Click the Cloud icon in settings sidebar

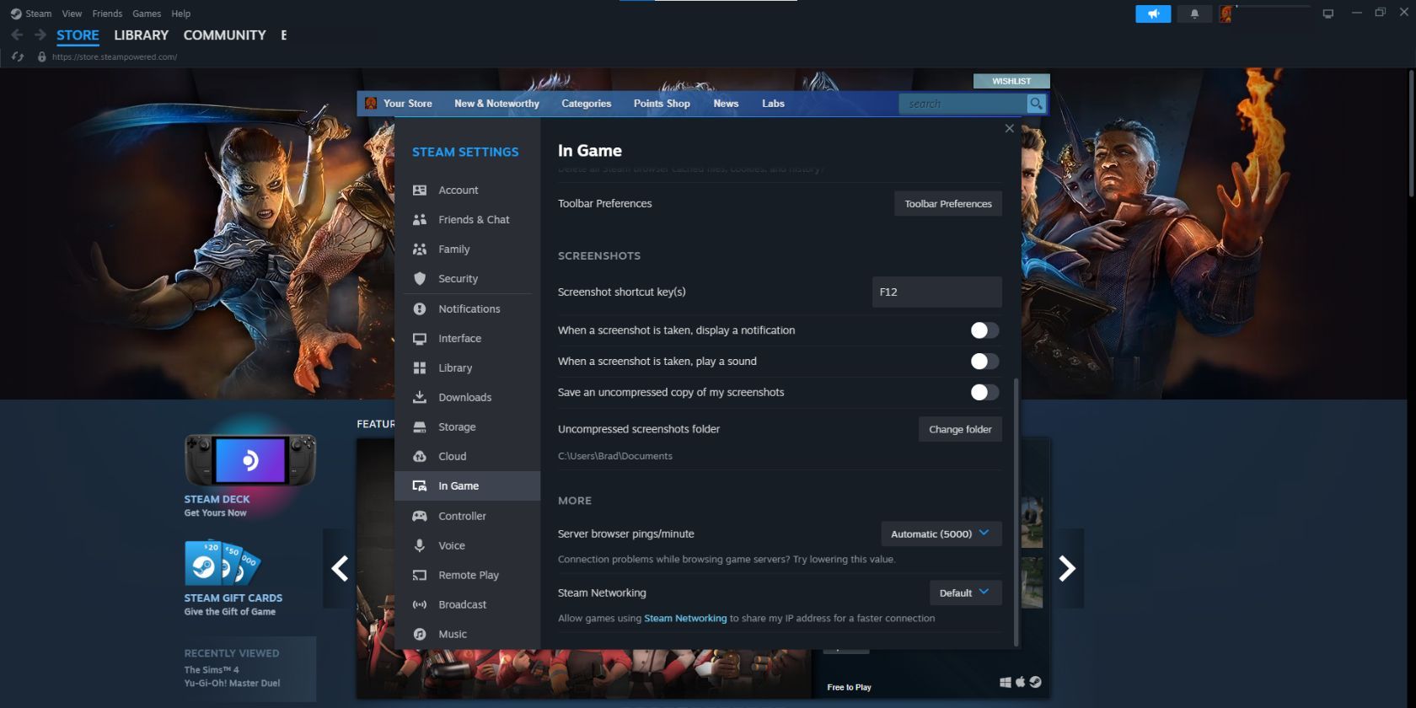pyautogui.click(x=419, y=456)
